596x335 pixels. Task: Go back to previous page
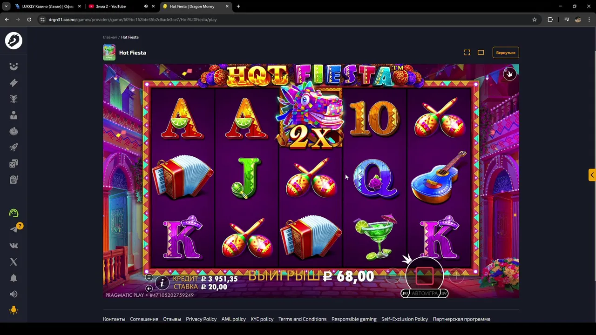point(7,20)
